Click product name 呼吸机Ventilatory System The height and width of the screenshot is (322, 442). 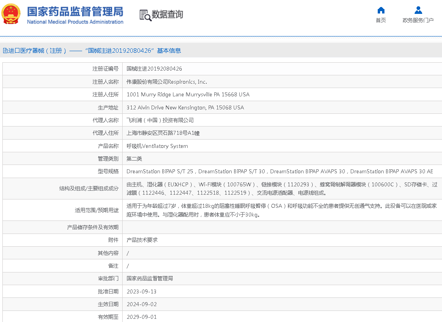coord(157,146)
